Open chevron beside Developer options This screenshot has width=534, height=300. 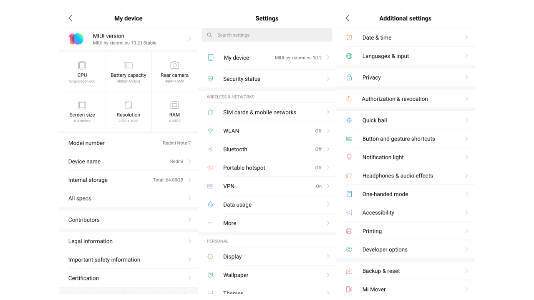pos(466,250)
